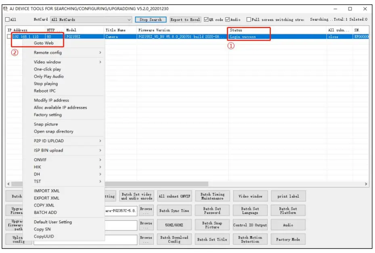The image size is (375, 253).
Task: Click the Video window bottom button
Action: coord(250,197)
